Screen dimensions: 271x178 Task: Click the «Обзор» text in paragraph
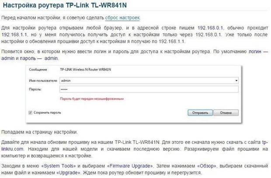tap(207, 166)
